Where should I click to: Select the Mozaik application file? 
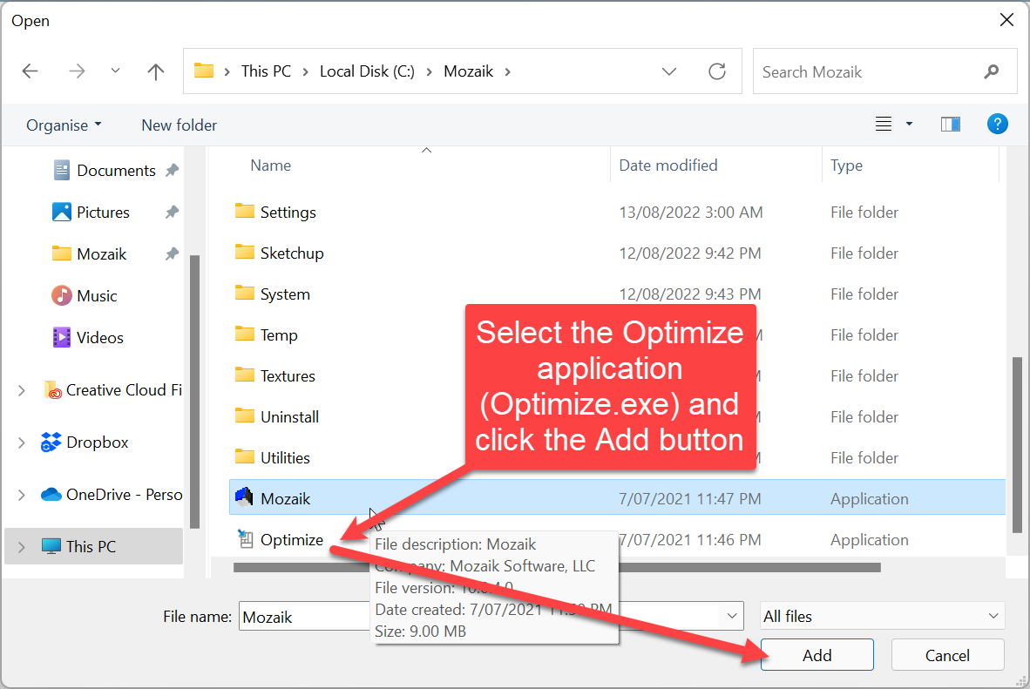pyautogui.click(x=285, y=499)
